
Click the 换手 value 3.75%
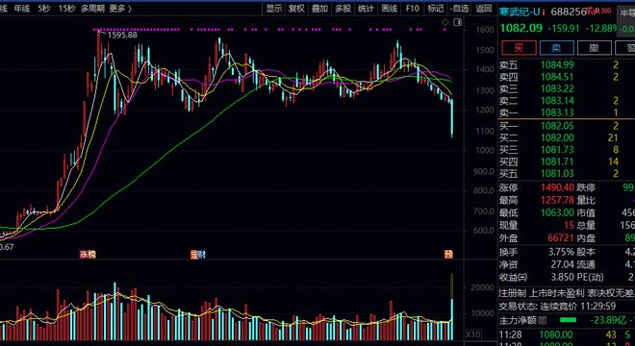(x=561, y=252)
